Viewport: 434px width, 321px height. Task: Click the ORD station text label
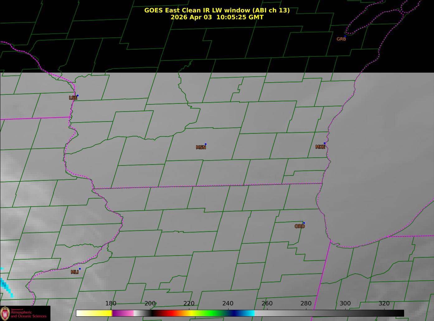(300, 227)
